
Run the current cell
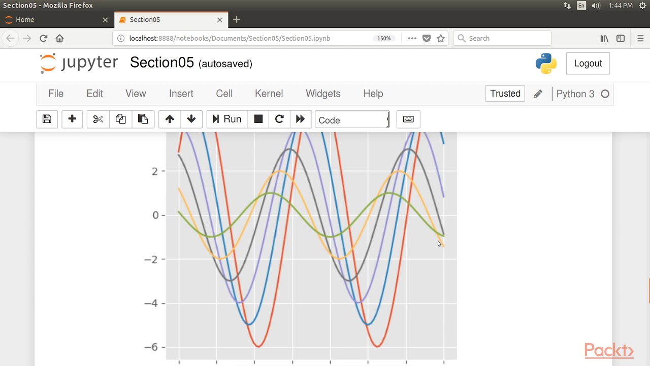227,119
